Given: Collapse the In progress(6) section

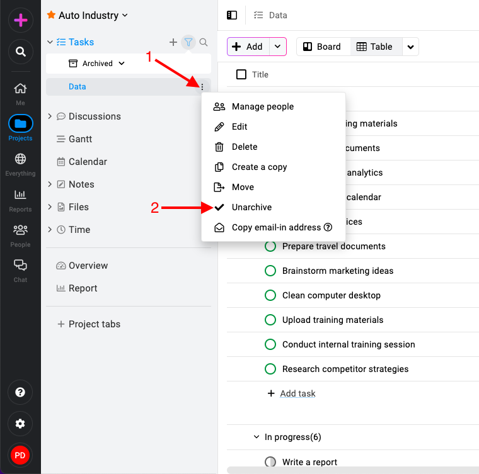Looking at the screenshot, I should pos(257,437).
